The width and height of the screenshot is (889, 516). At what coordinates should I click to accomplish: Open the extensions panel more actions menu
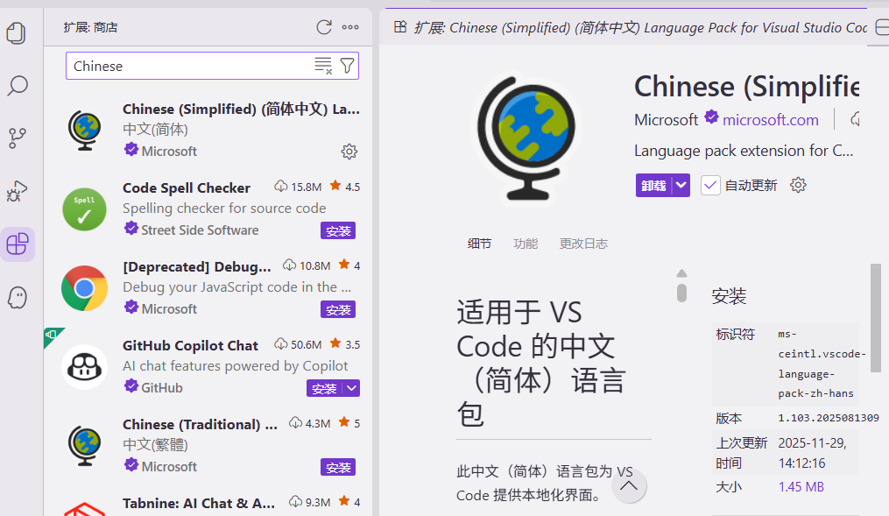(x=350, y=26)
